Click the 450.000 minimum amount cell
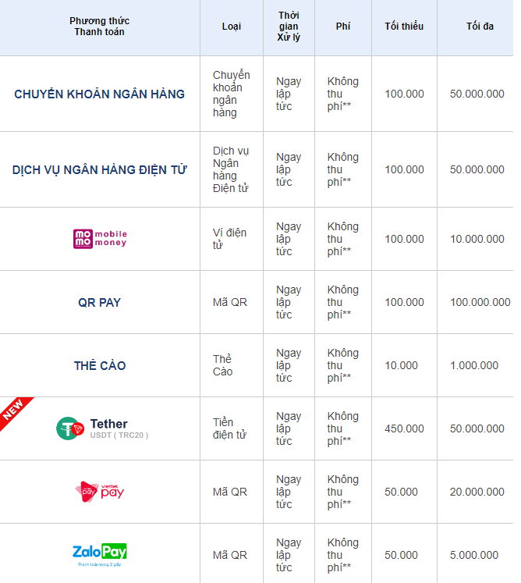The width and height of the screenshot is (521, 583). pyautogui.click(x=404, y=428)
